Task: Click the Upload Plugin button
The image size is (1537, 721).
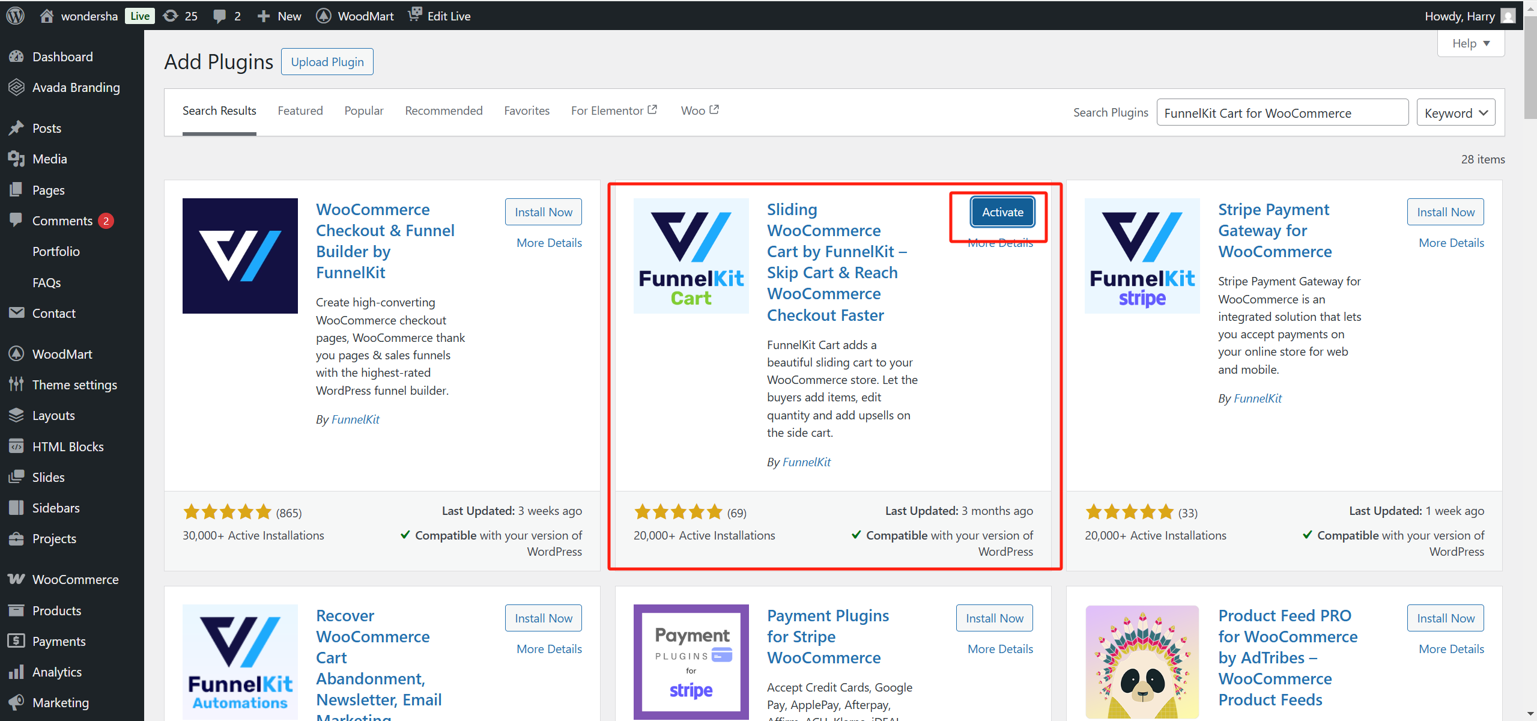Action: 327,62
